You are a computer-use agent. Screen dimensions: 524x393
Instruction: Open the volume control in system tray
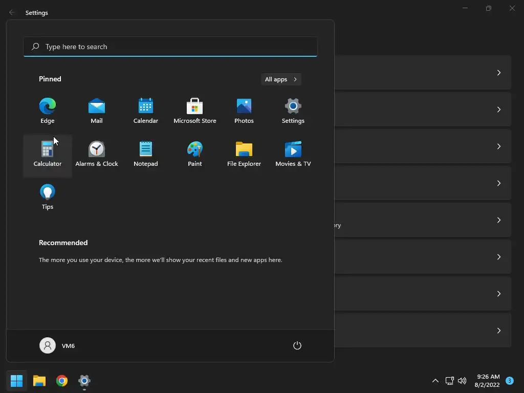point(462,381)
